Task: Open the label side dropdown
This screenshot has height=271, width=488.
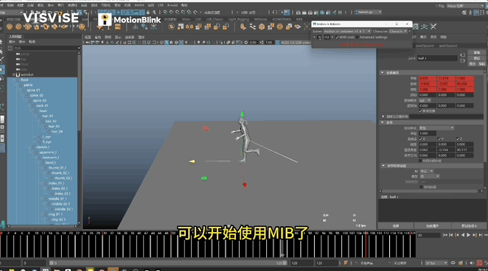Action: [426, 172]
